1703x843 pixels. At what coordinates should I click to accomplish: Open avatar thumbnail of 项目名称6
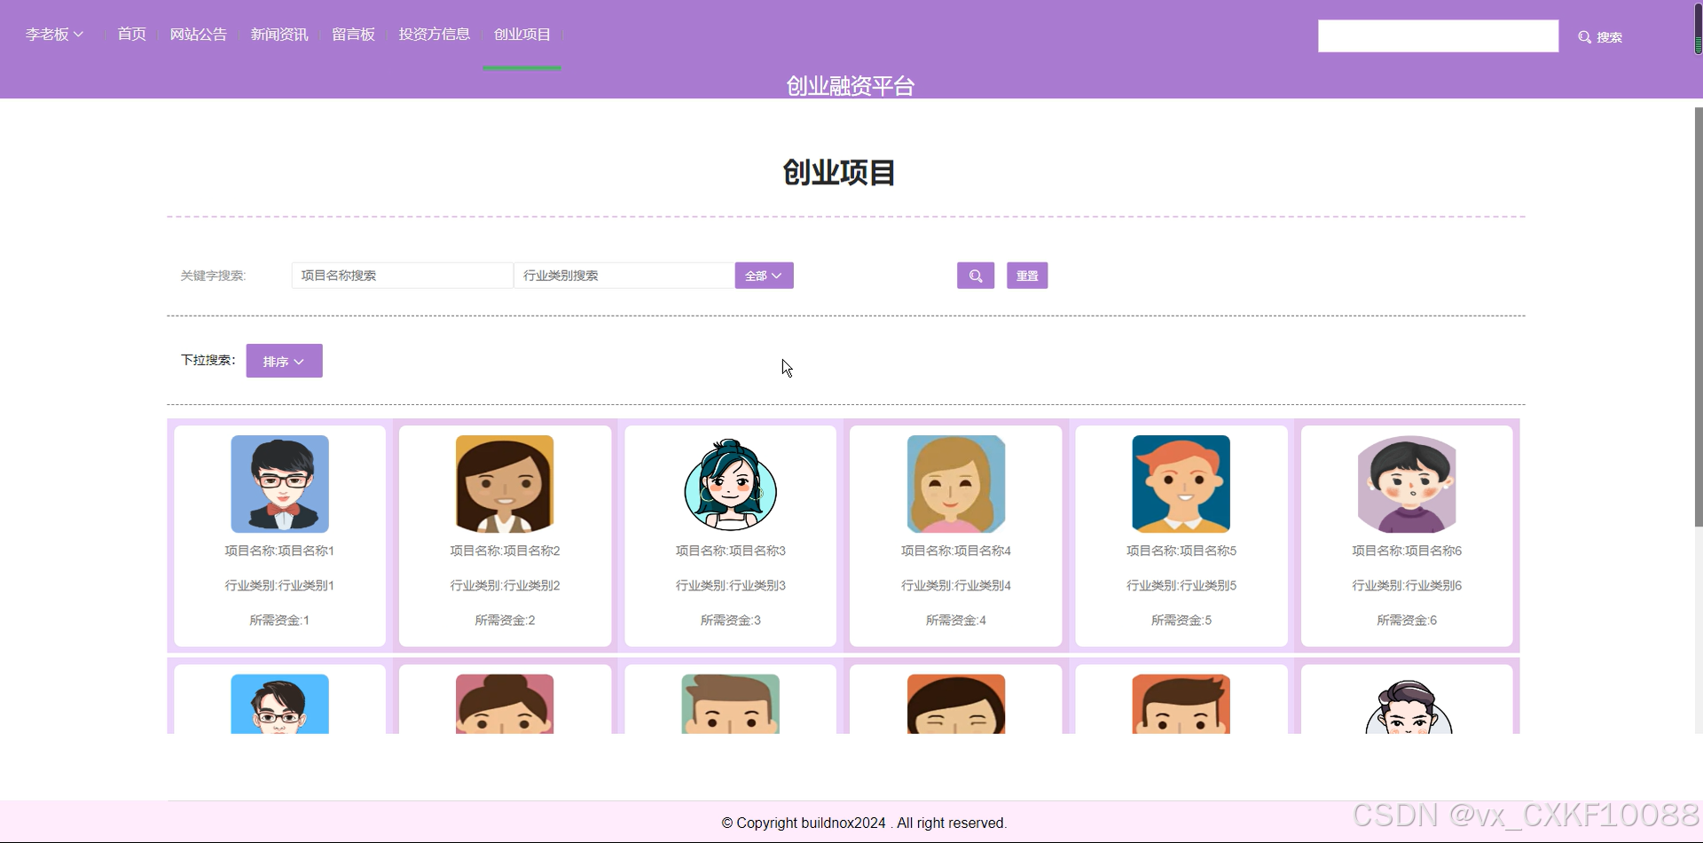coord(1407,484)
